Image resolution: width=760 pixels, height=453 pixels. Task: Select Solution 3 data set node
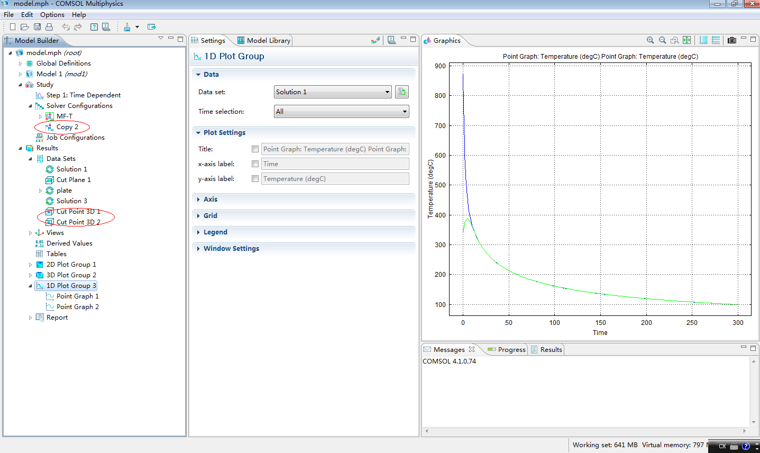click(x=71, y=201)
